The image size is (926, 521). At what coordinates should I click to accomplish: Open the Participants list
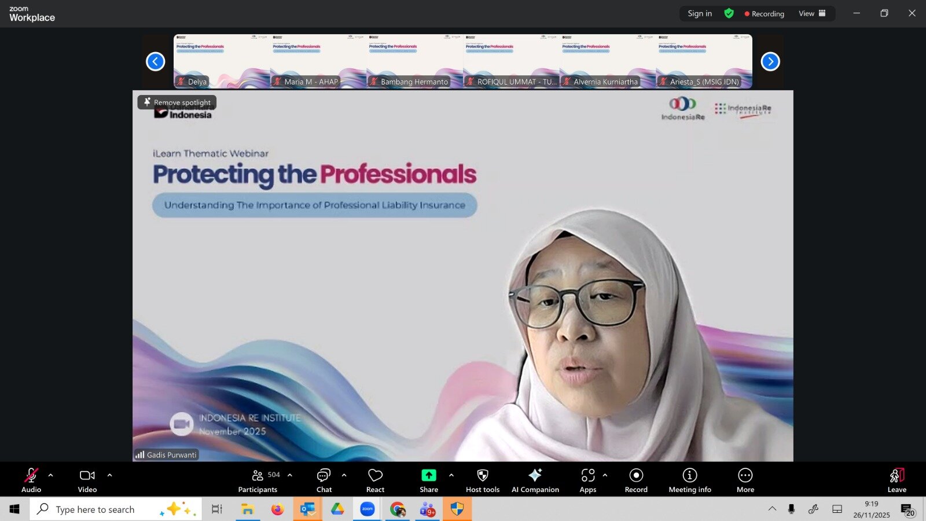click(x=258, y=480)
